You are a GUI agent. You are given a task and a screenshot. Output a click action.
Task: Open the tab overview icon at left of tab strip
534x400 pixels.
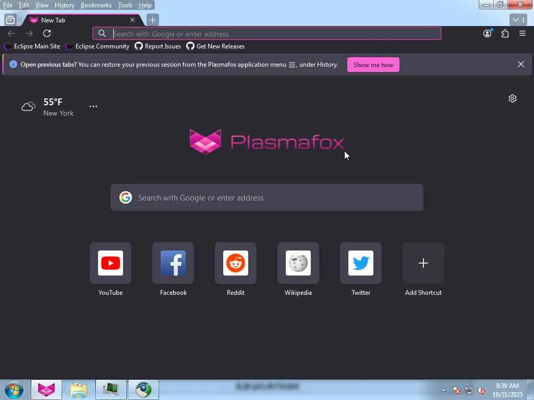click(10, 20)
